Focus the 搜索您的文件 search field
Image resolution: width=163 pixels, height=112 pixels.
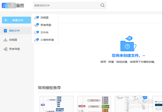70,5
